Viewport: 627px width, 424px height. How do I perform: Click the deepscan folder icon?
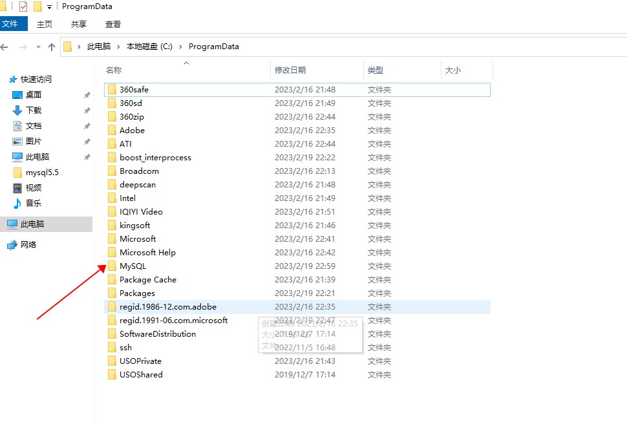click(112, 185)
